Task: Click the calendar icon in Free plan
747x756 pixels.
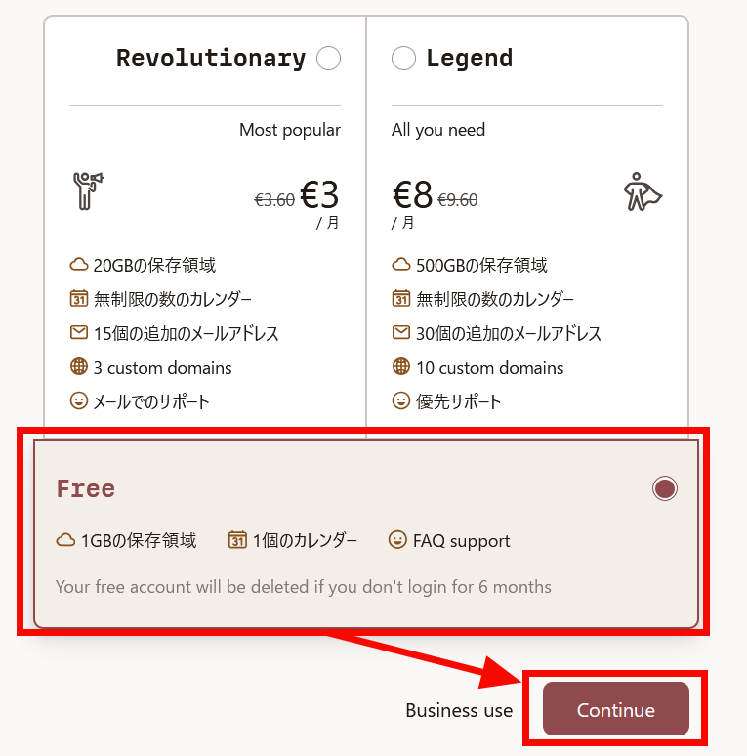Action: tap(237, 540)
